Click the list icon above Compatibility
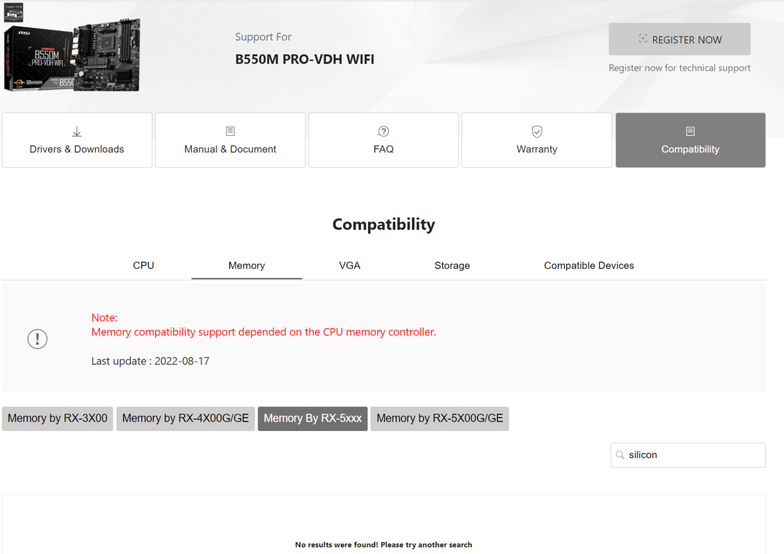 tap(691, 131)
